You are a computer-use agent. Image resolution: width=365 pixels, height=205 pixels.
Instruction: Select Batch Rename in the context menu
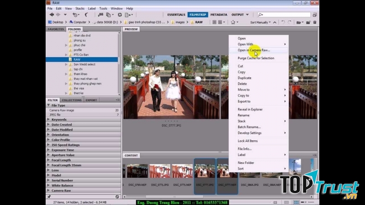click(249, 127)
